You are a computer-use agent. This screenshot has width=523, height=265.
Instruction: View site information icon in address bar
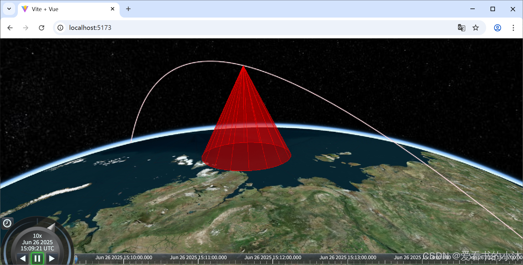tap(60, 28)
